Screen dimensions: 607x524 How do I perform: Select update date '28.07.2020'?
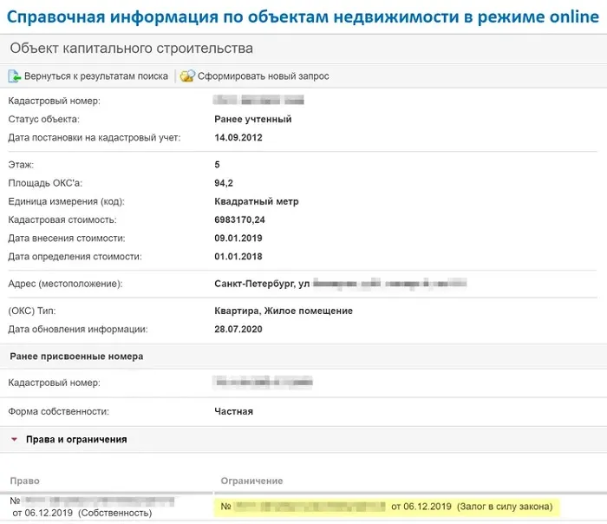point(238,329)
